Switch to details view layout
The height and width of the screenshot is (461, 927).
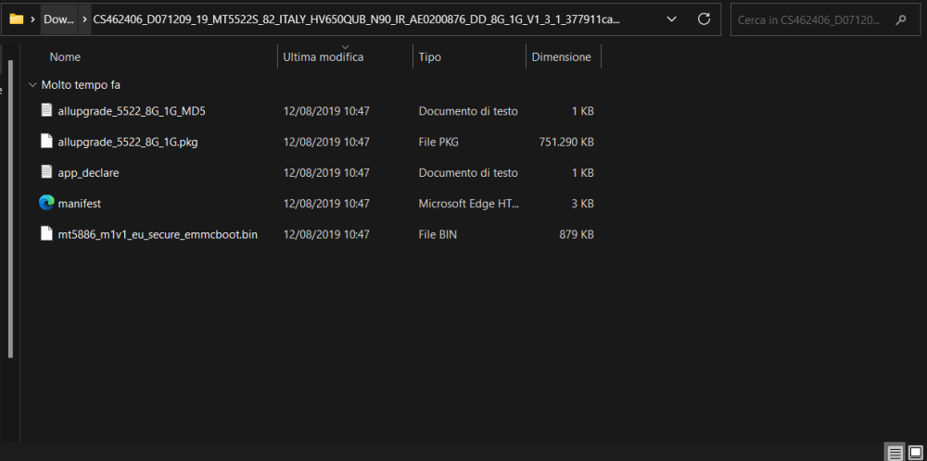(895, 453)
